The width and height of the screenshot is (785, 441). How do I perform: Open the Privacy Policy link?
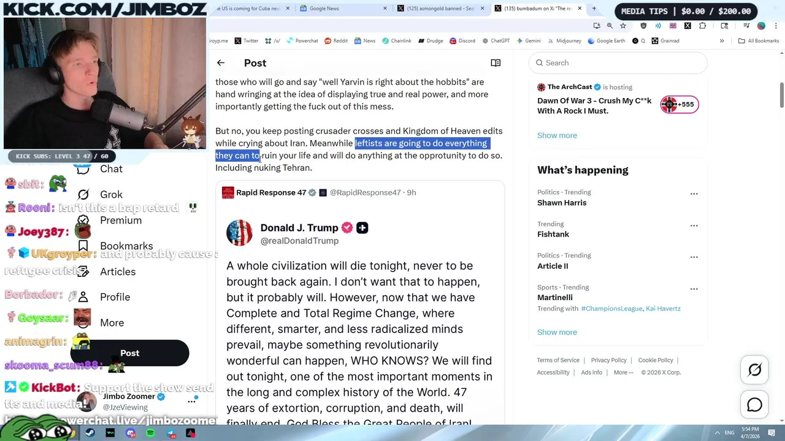click(608, 360)
